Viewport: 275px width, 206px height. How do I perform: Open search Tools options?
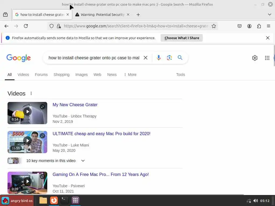click(180, 75)
